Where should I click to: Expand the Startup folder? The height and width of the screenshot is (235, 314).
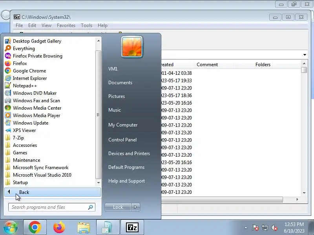coord(20,183)
